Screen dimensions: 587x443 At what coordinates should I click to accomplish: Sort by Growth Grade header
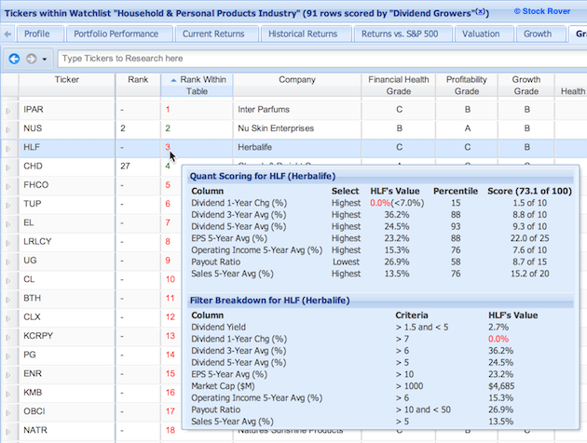tap(526, 86)
